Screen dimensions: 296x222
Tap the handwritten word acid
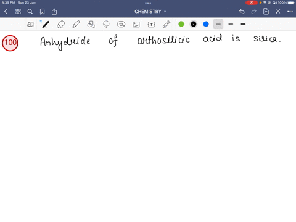213,38
